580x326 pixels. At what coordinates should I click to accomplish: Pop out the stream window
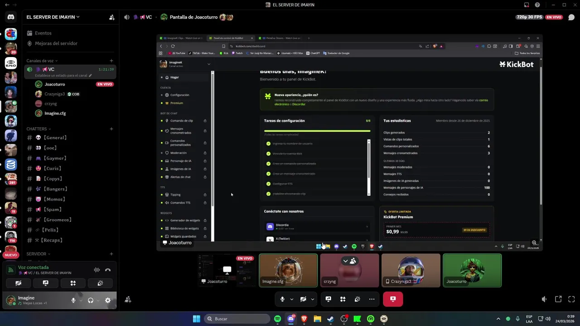(558, 299)
